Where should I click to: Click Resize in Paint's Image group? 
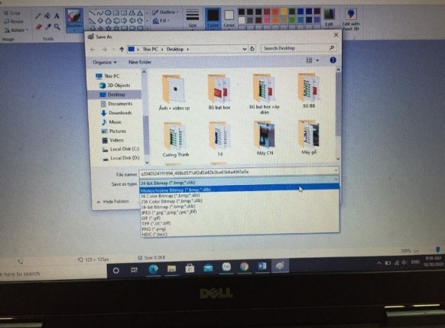pyautogui.click(x=14, y=21)
